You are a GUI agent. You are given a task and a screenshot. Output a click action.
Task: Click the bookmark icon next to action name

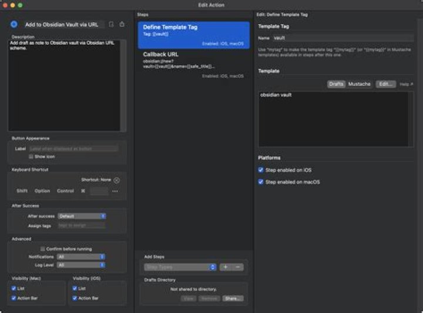tap(111, 24)
